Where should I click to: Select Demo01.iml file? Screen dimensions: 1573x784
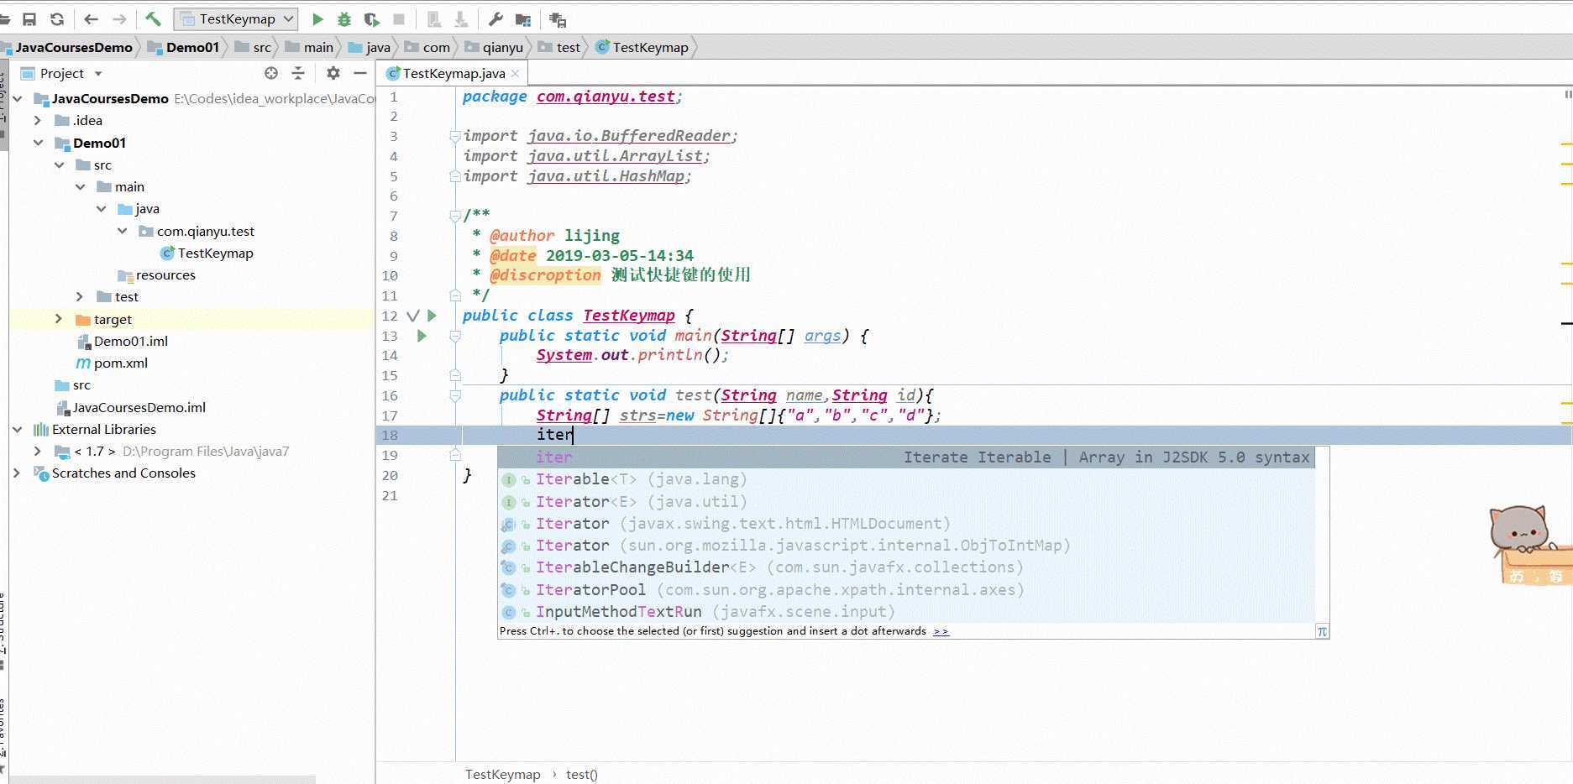tap(123, 341)
